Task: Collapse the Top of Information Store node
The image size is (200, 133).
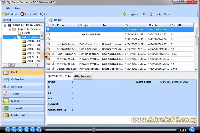Action: (10, 29)
